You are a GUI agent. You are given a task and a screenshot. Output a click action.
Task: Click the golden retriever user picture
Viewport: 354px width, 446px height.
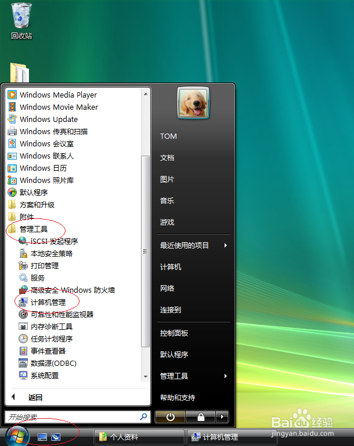pyautogui.click(x=193, y=103)
